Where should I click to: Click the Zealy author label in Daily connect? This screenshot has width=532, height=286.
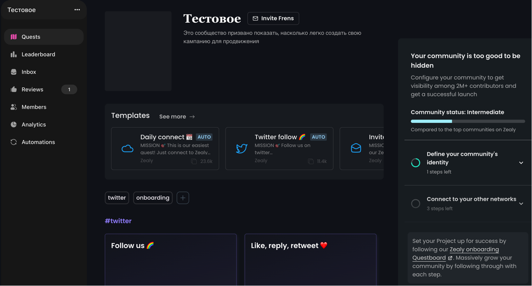click(x=147, y=160)
